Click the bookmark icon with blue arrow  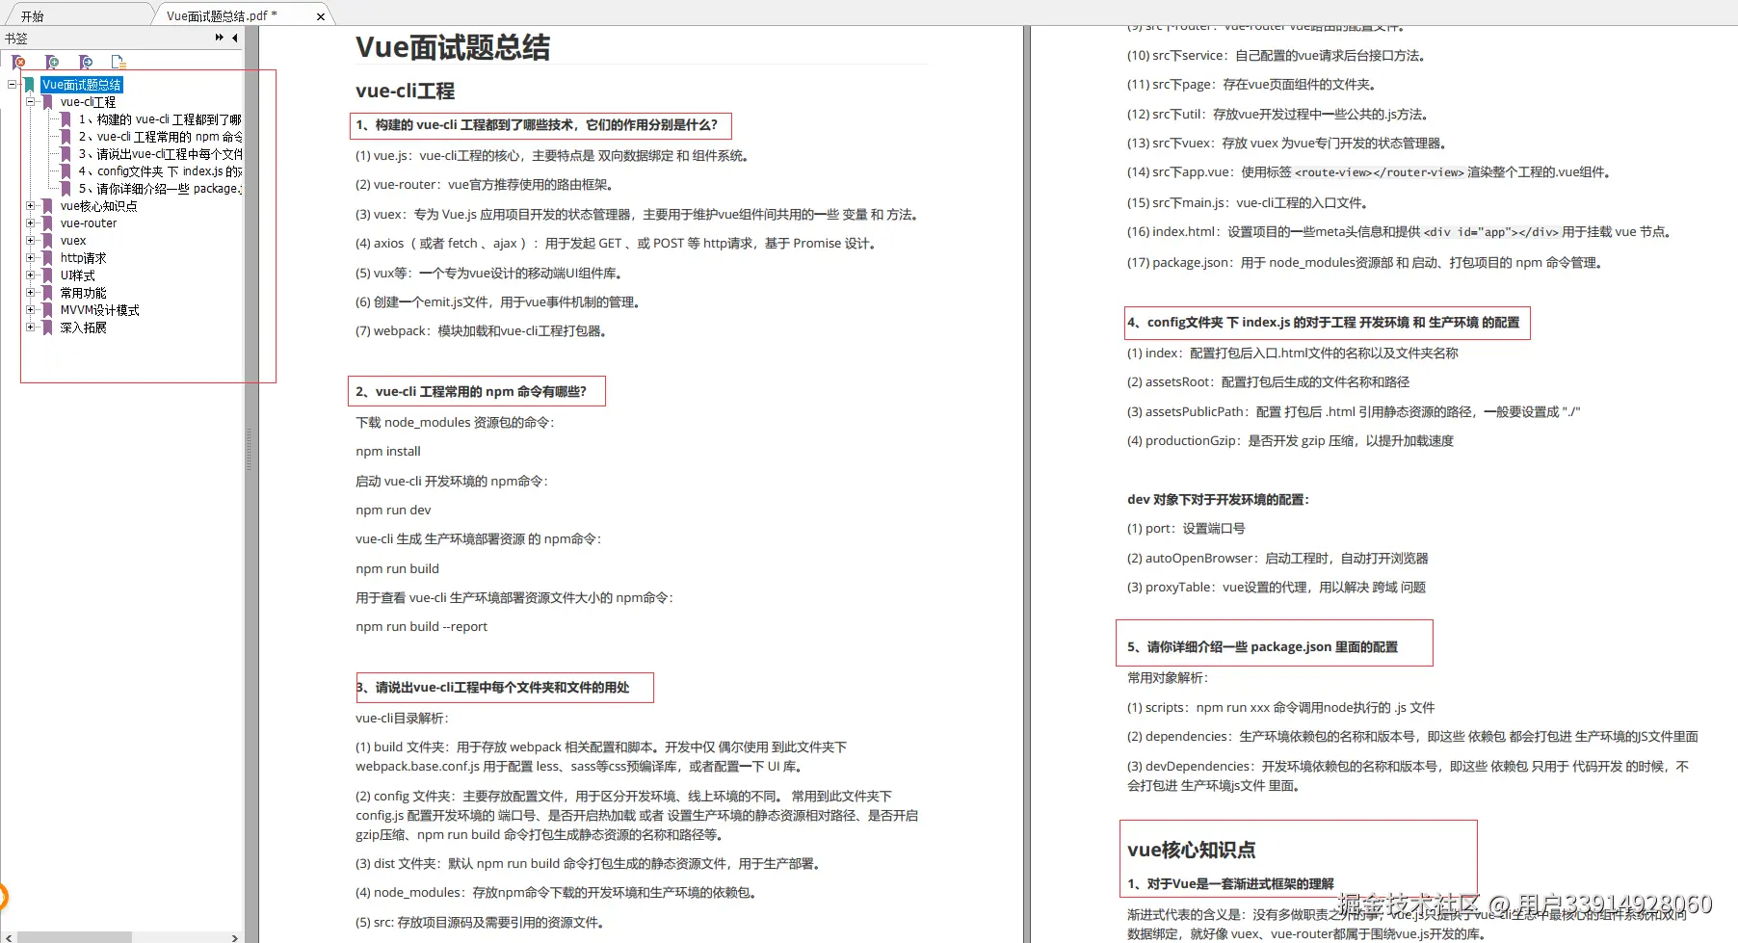pos(86,62)
